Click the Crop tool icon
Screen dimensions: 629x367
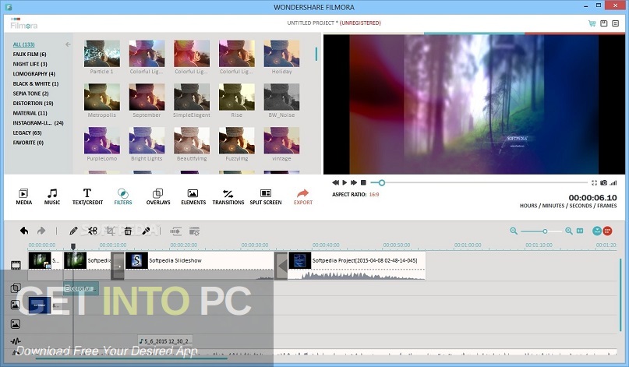[111, 231]
